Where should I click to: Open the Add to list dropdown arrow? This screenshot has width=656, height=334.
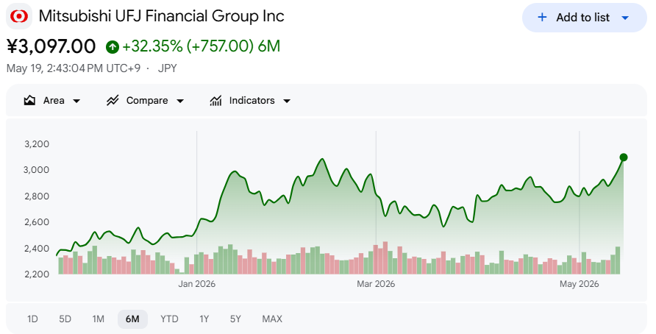(x=625, y=18)
